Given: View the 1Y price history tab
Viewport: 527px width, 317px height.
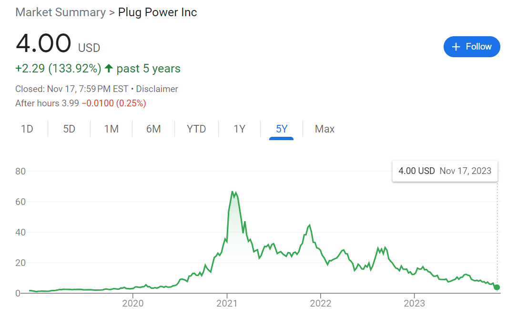Looking at the screenshot, I should click(239, 129).
